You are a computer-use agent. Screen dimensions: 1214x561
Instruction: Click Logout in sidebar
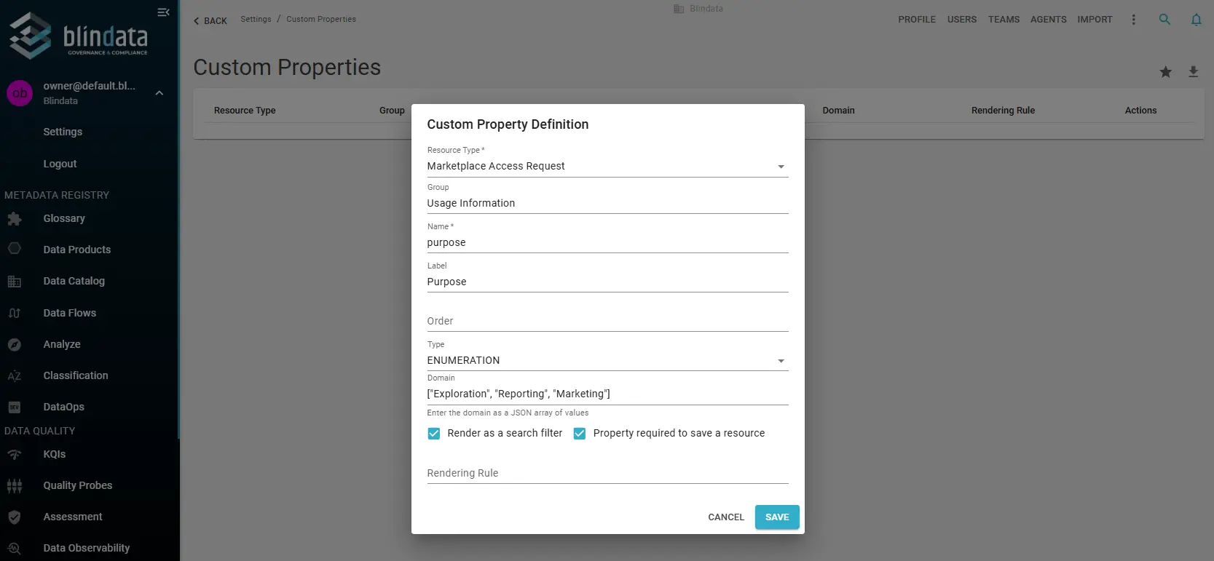pos(60,164)
